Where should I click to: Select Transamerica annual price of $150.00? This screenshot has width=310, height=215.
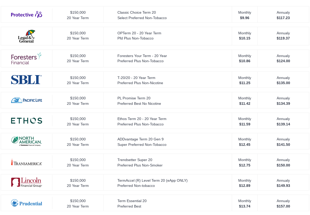(x=283, y=165)
